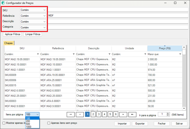Select reference cell MDF.ARA.6.88801
This screenshot has width=190, height=129.
[58, 101]
